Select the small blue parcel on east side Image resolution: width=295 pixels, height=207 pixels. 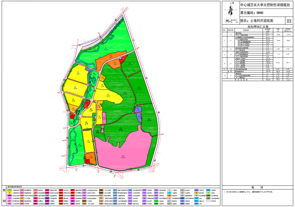[x=138, y=109]
